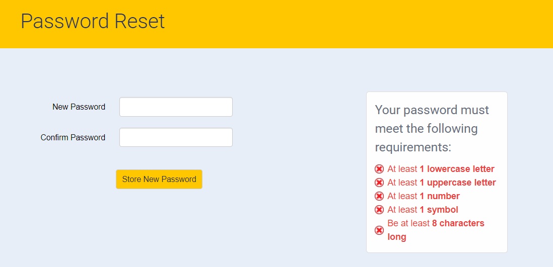Click the red X beside uppercase letter requirement
The height and width of the screenshot is (267, 553).
click(379, 183)
